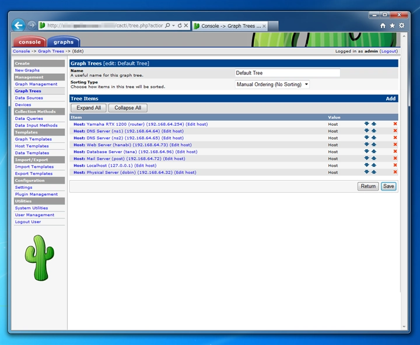
Task: Open Sorting Type dropdown
Action: click(272, 85)
